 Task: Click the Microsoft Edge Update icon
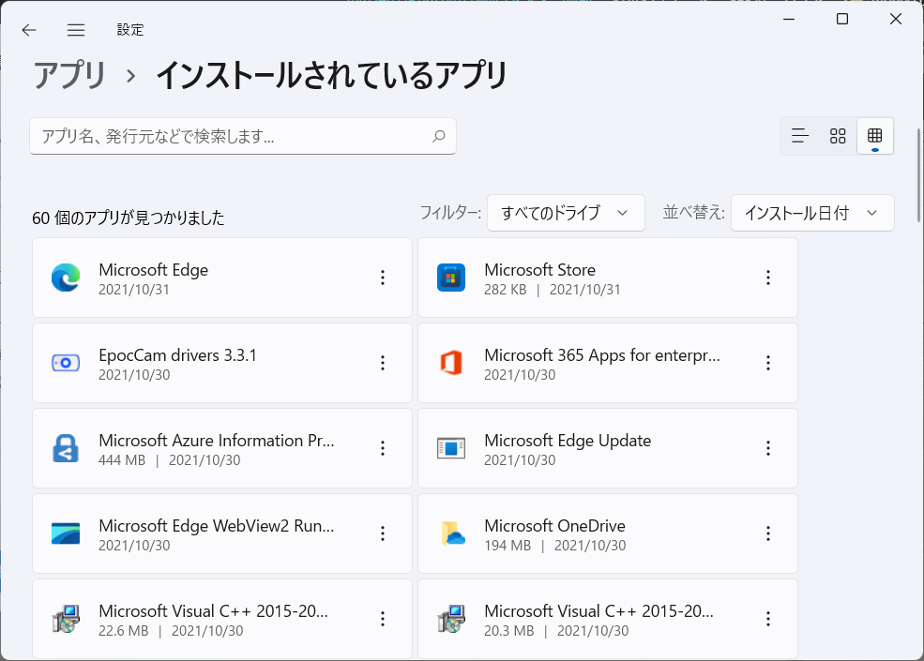[451, 448]
